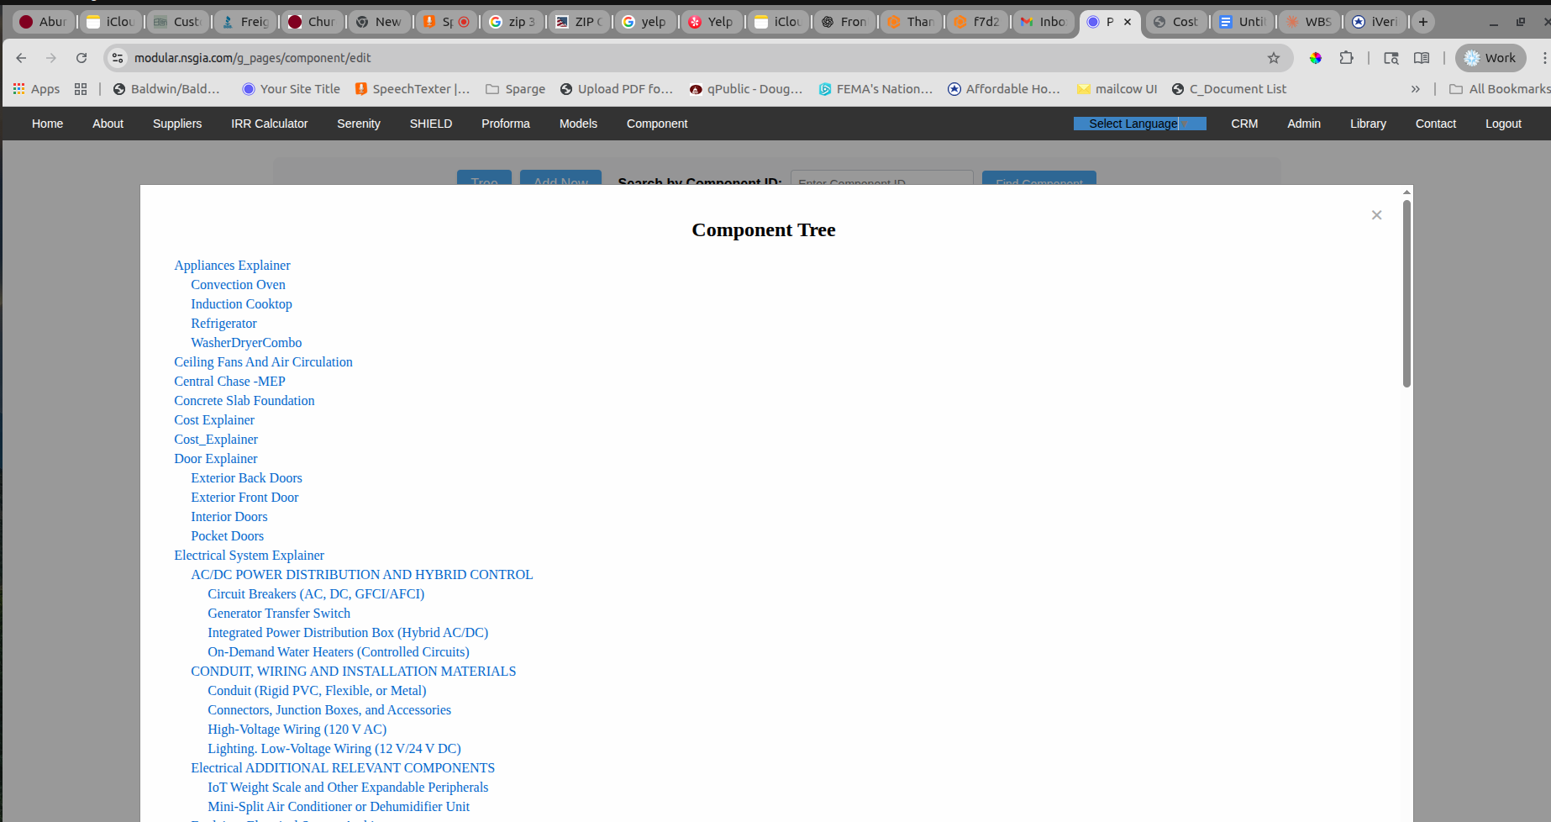Viewport: 1551px width, 822px height.
Task: Click the modal's vertical scrollbar thumb
Action: click(x=1406, y=293)
